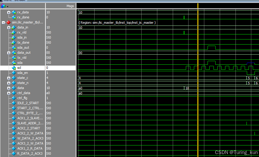259x157 pixels.
Task: Click the tx_done value St0
Action: (48, 42)
